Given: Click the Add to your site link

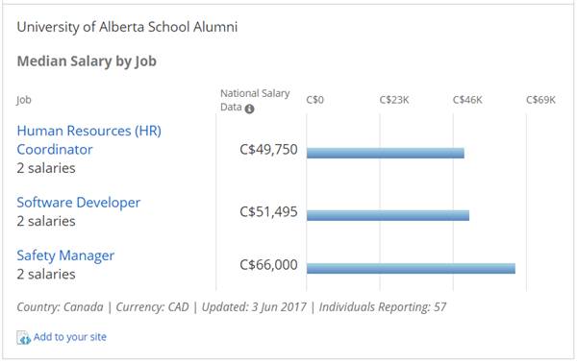Looking at the screenshot, I should (70, 337).
